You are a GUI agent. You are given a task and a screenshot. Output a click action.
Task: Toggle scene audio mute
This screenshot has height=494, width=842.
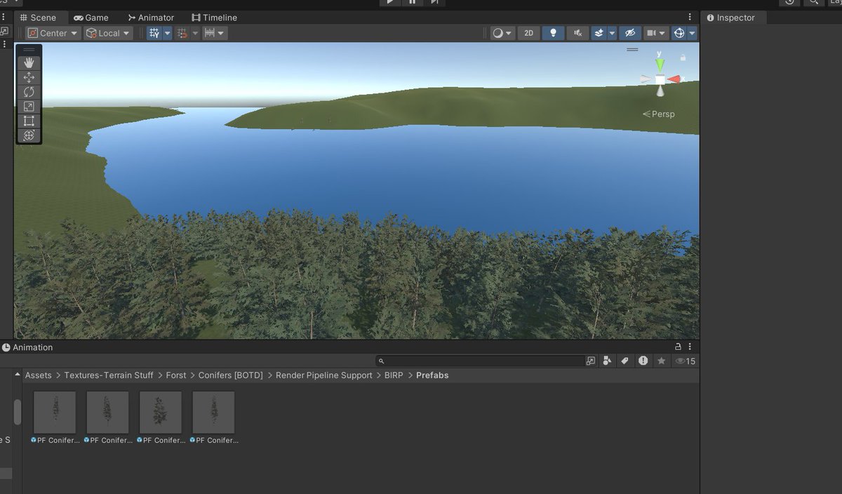[577, 33]
